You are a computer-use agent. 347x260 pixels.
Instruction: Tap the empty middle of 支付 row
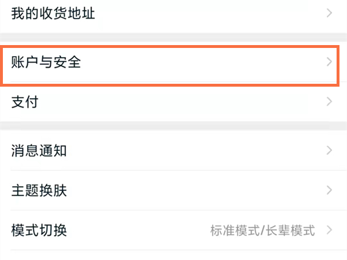(x=173, y=102)
